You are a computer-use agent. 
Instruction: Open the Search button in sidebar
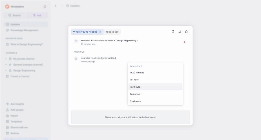[14, 15]
